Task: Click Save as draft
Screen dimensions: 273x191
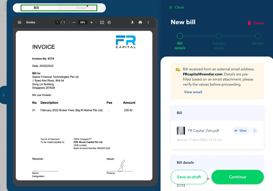Action: (189, 177)
